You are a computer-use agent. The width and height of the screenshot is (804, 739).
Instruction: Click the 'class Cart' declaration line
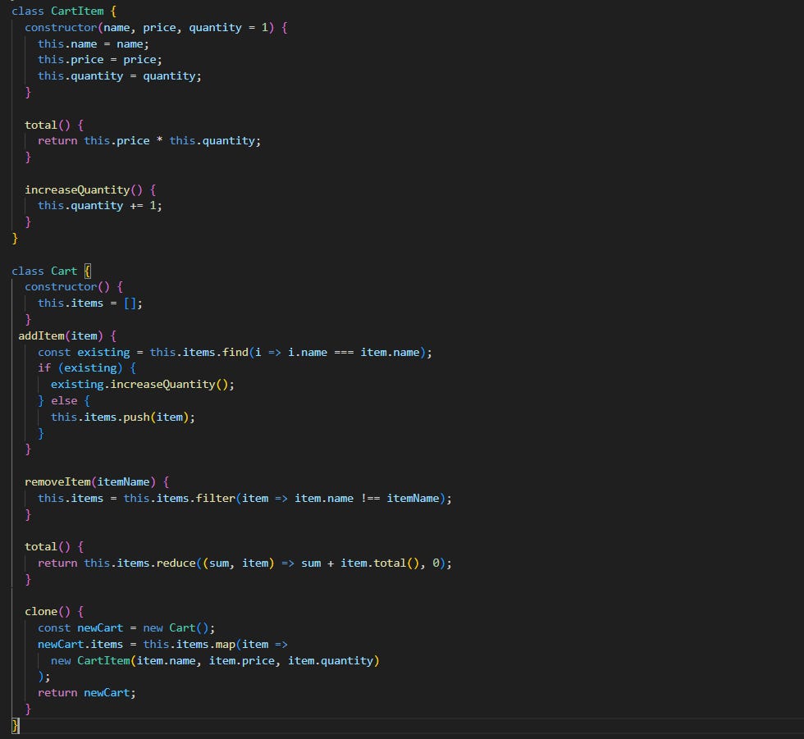[51, 271]
